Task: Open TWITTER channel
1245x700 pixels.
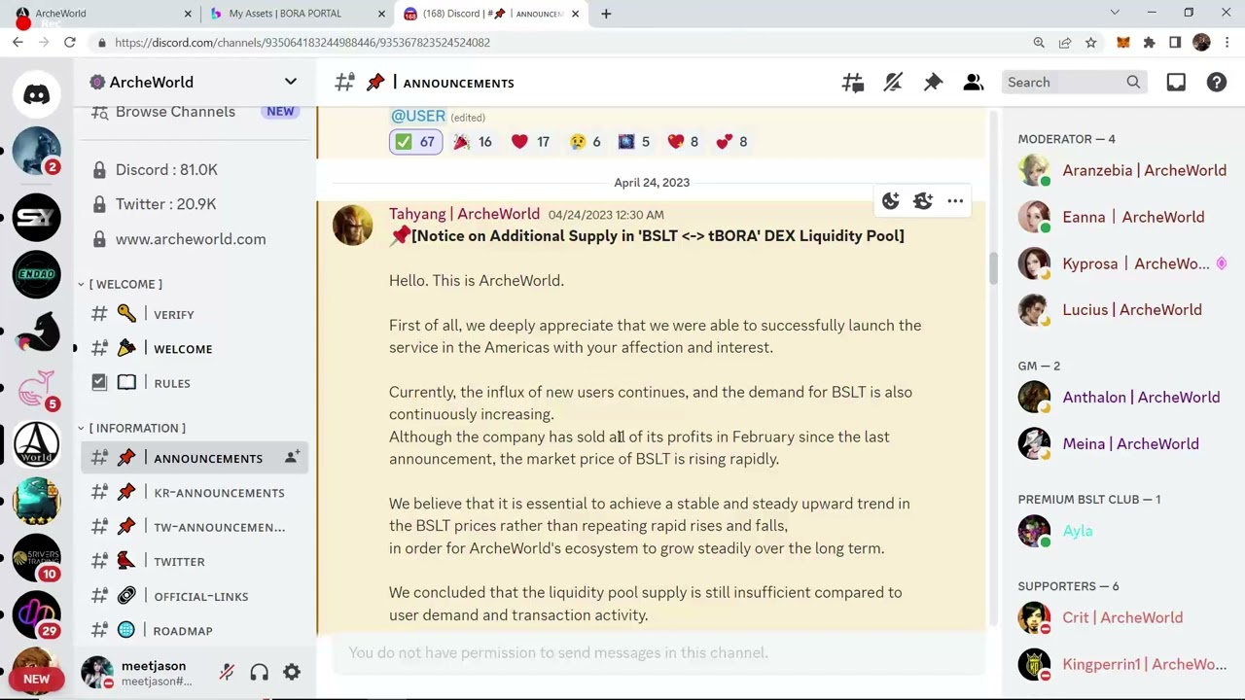Action: coord(195,561)
